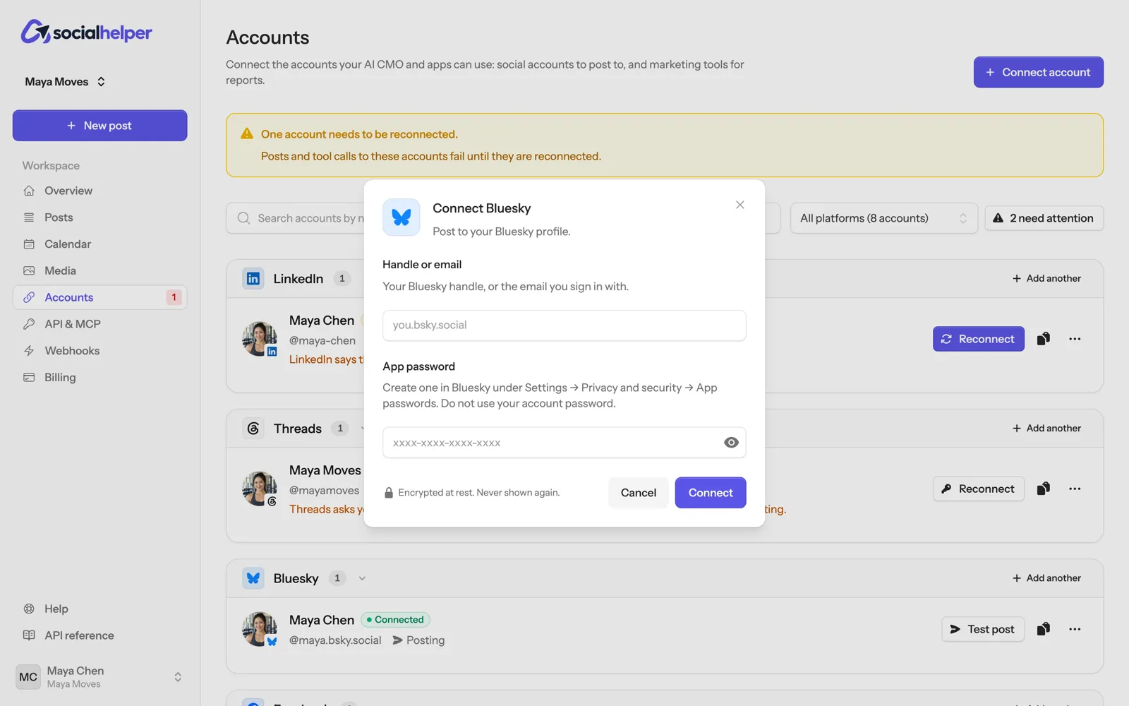Reconnect the LinkedIn Maya Chen account
The image size is (1129, 706).
pos(978,339)
